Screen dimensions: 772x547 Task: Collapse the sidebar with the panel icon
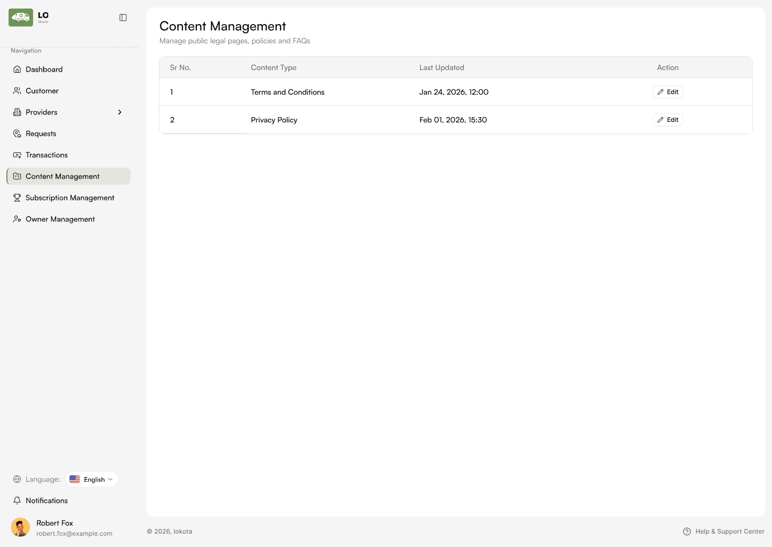[123, 18]
